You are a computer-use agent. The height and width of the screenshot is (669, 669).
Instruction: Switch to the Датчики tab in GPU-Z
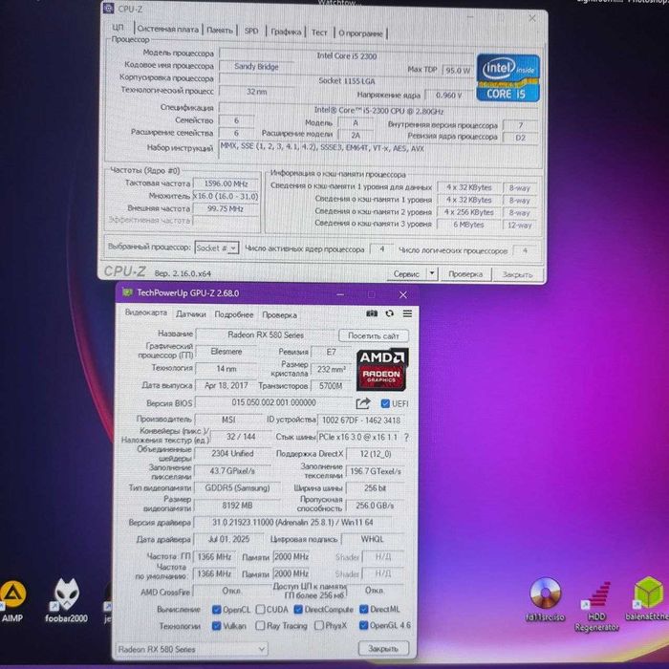coord(191,314)
